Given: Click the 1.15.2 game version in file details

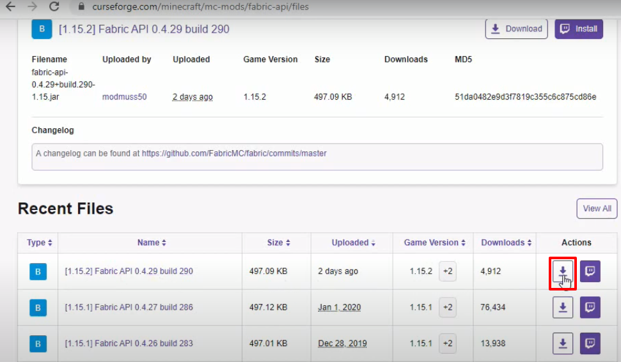Looking at the screenshot, I should [255, 97].
